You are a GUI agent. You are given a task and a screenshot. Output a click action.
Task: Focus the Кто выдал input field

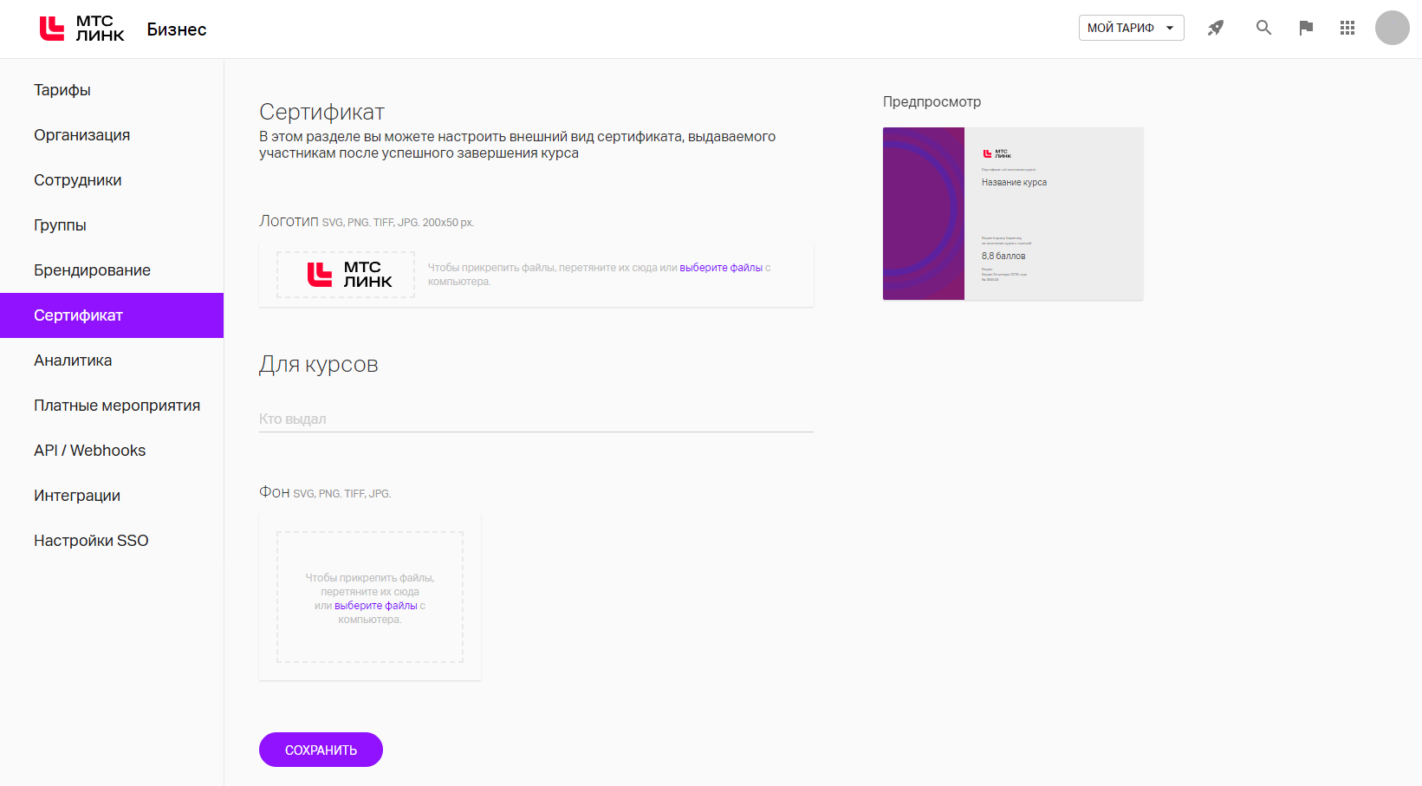(x=536, y=419)
